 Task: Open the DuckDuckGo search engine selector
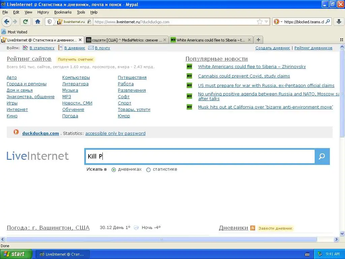278,22
